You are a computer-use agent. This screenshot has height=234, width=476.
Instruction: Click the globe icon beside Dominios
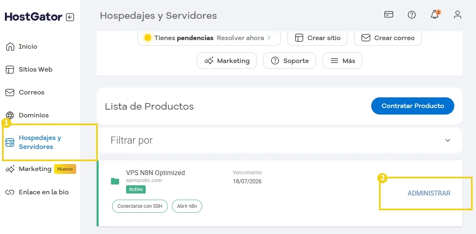pyautogui.click(x=10, y=115)
